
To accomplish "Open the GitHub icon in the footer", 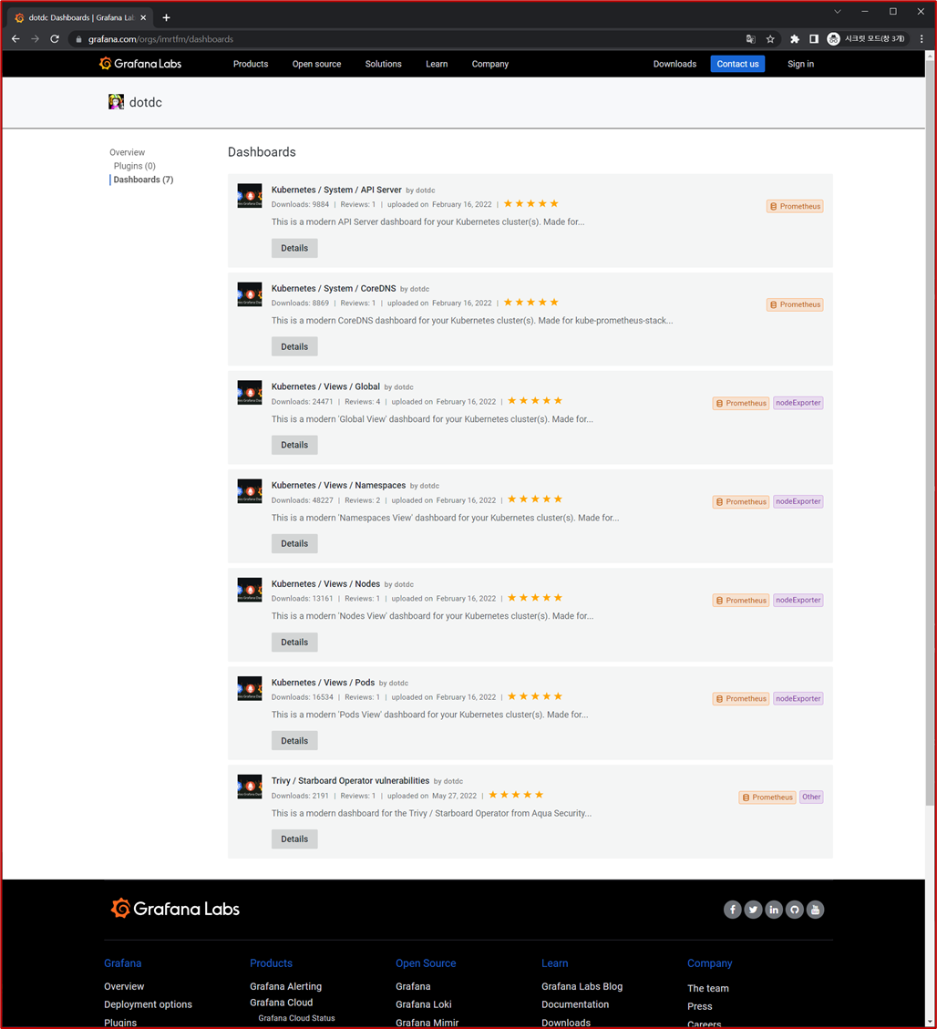I will (x=794, y=909).
